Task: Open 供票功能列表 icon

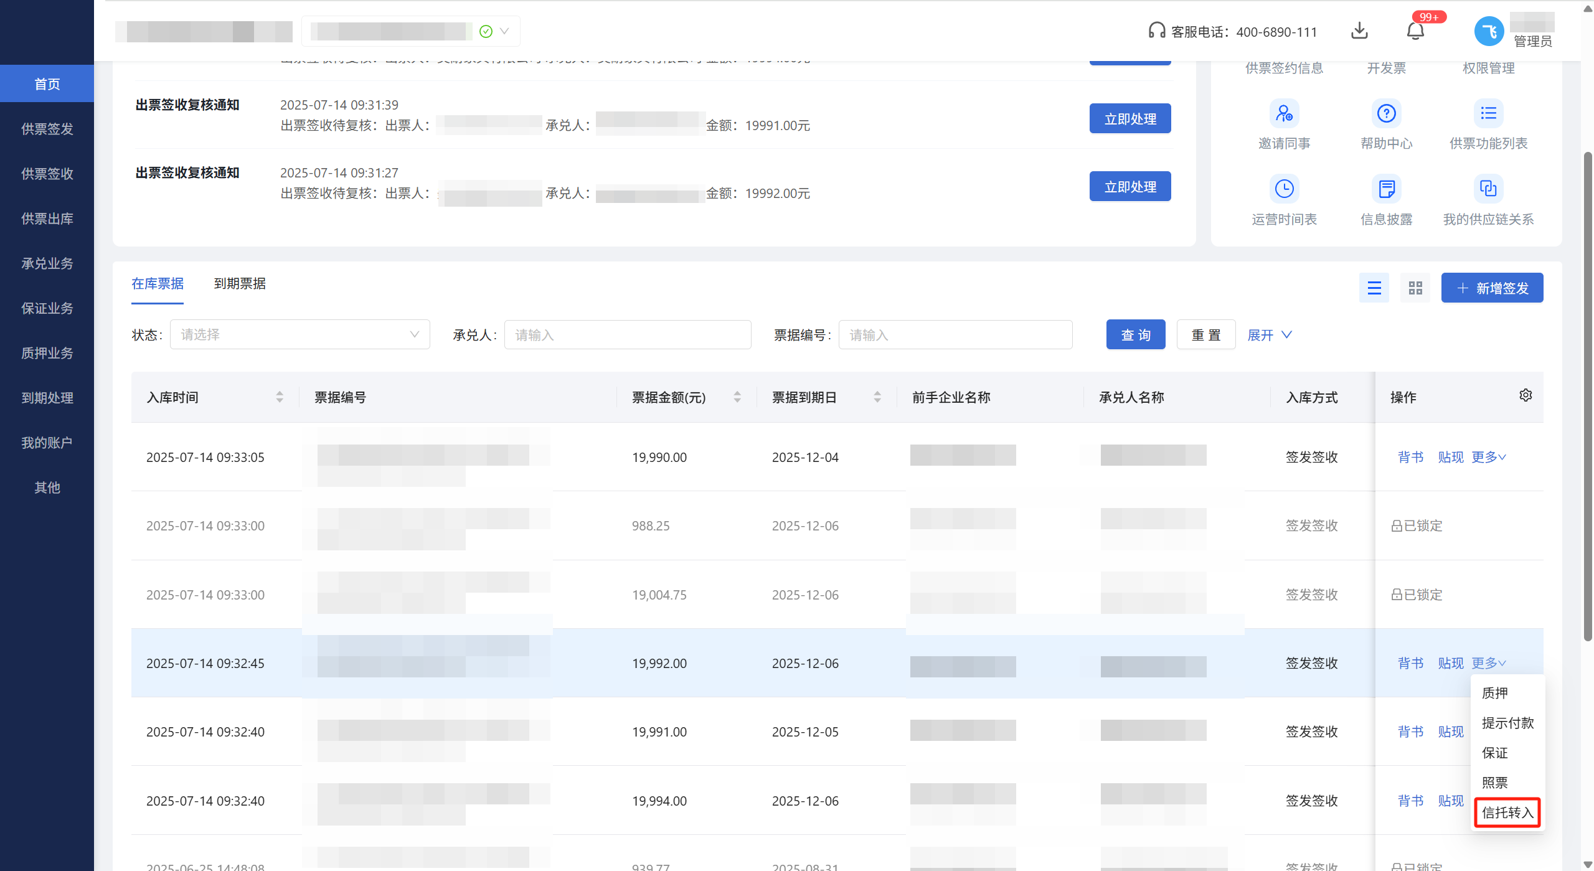Action: pos(1488,114)
